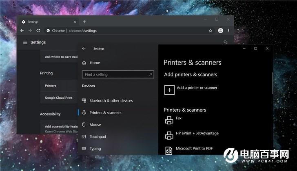Open the Chrome Settings hamburger menu
The width and height of the screenshot is (297, 171).
pyautogui.click(x=25, y=42)
